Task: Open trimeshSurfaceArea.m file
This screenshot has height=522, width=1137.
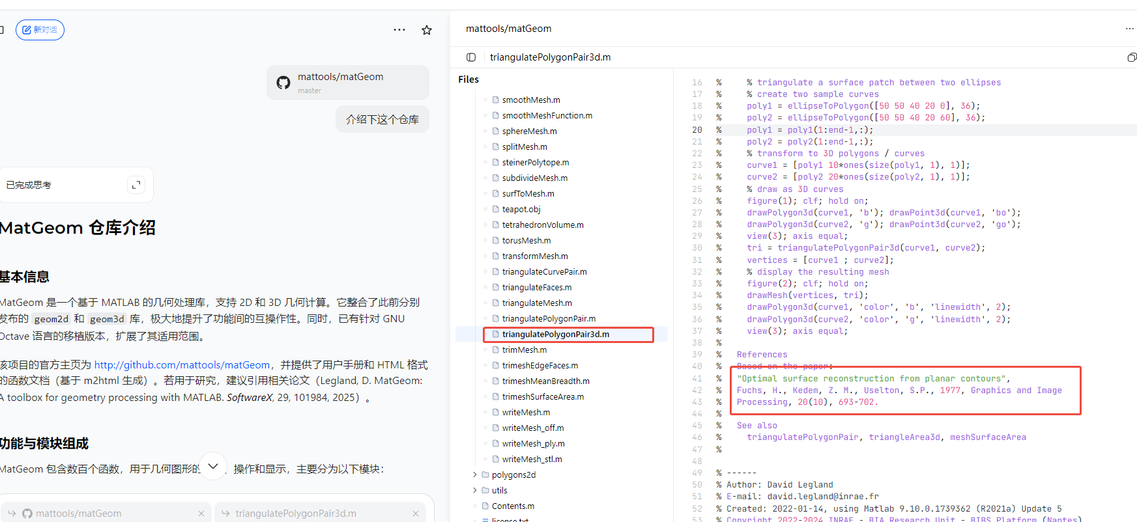Action: (x=543, y=396)
